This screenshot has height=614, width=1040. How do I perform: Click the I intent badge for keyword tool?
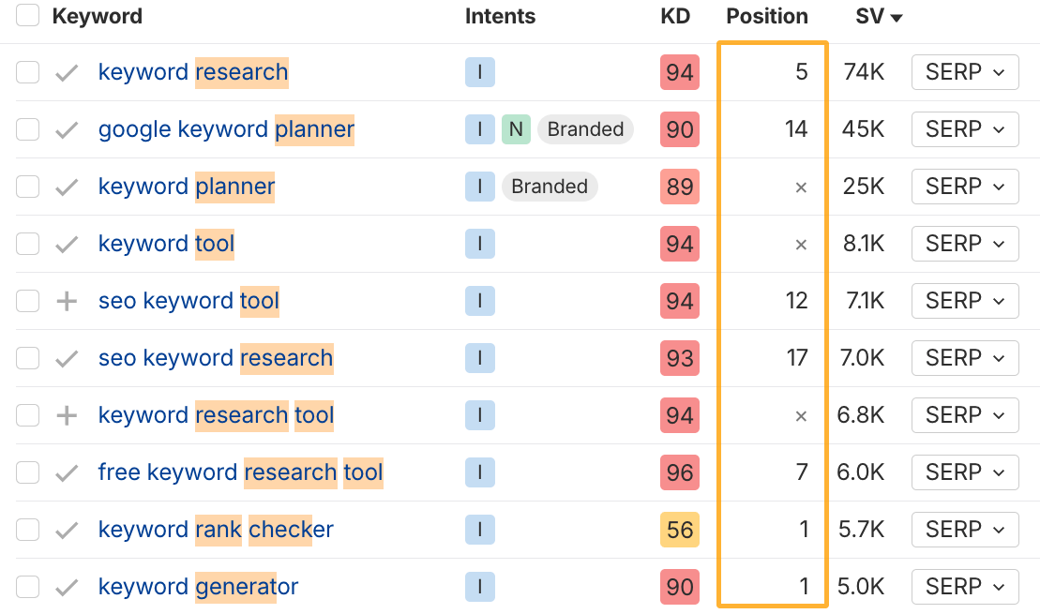tap(479, 244)
